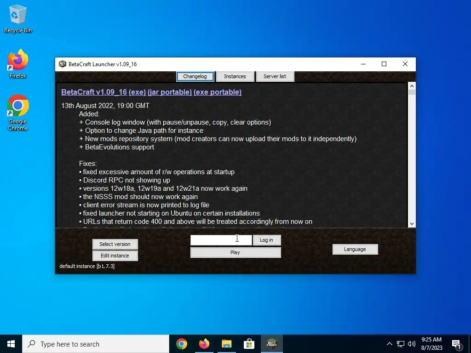Close the BetaCraft Launcher window
Screen dimensions: 471x353
coord(405,64)
